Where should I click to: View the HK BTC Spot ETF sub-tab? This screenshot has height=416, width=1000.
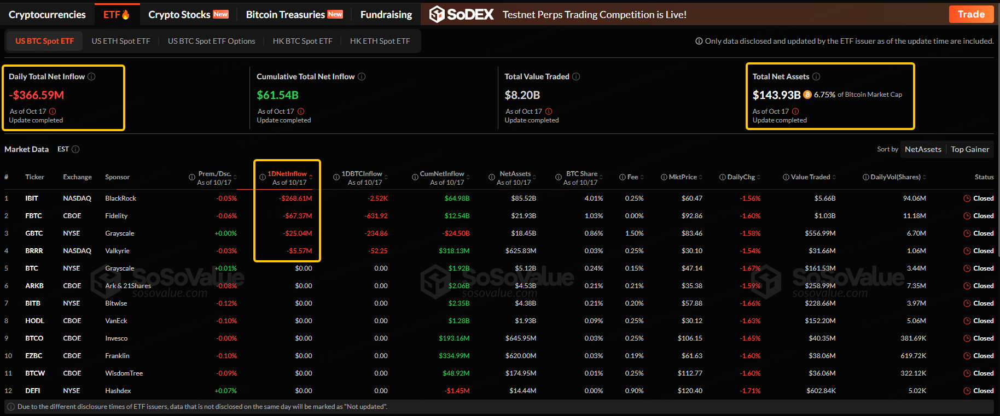click(303, 41)
